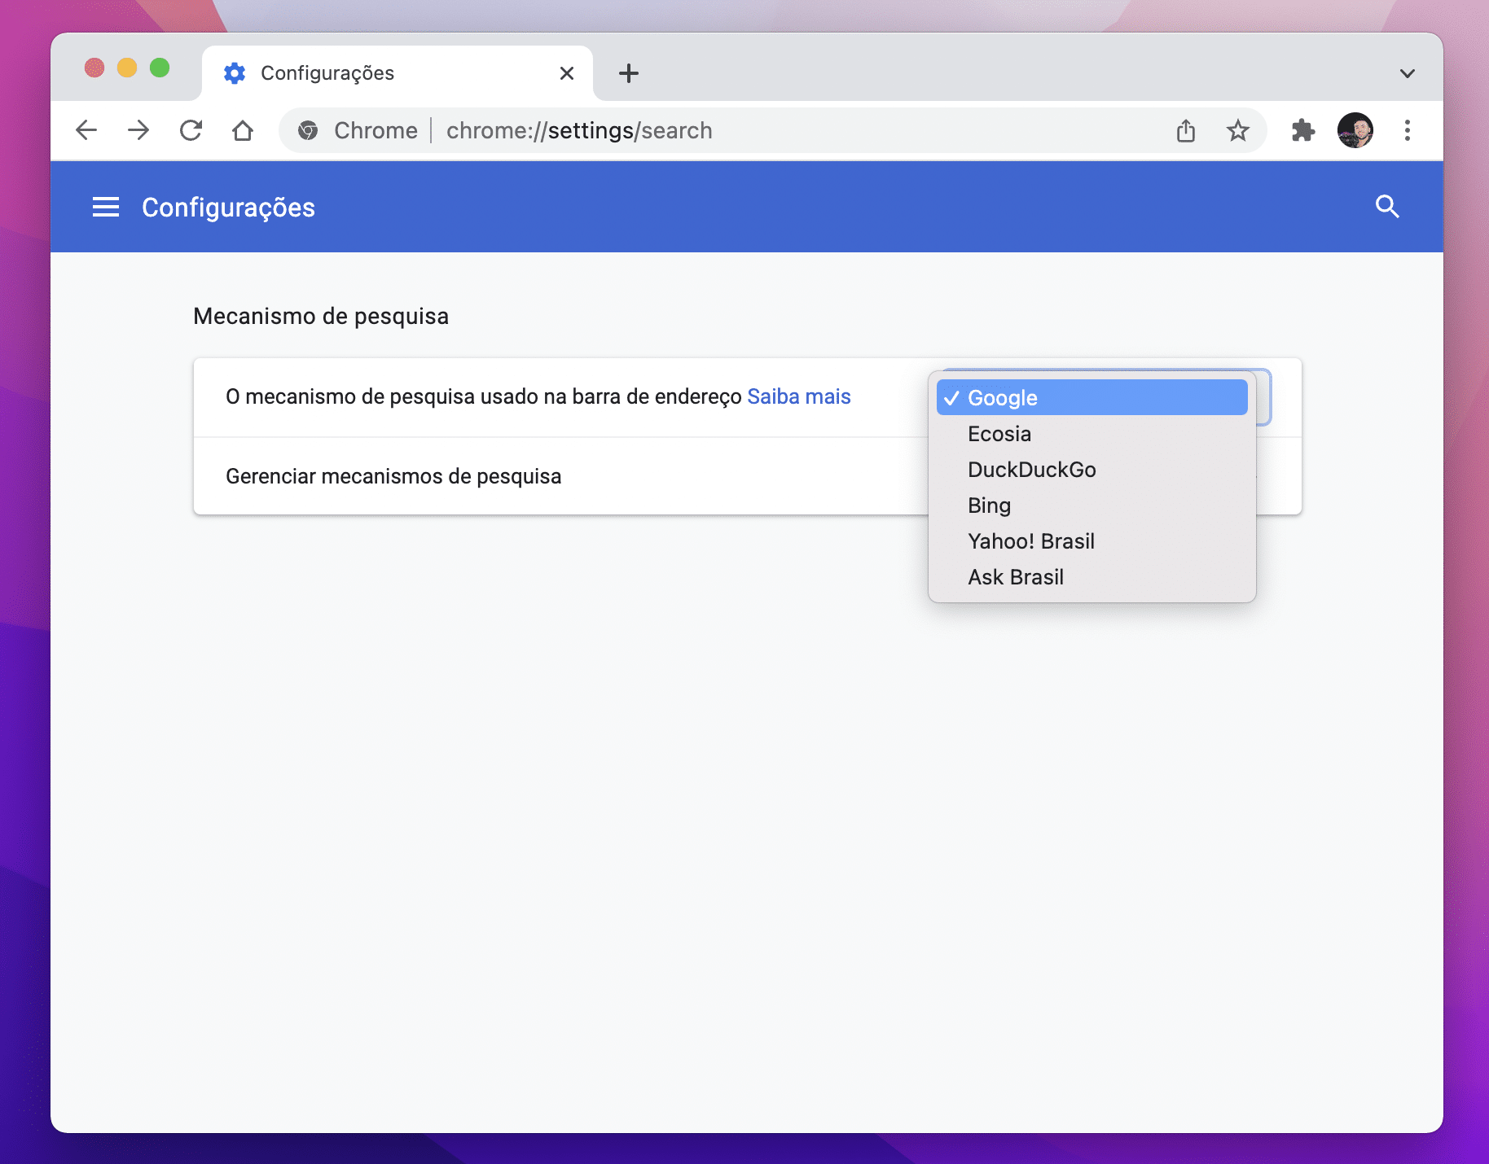Go forward with the browser forward arrow
1489x1164 pixels.
(x=138, y=130)
